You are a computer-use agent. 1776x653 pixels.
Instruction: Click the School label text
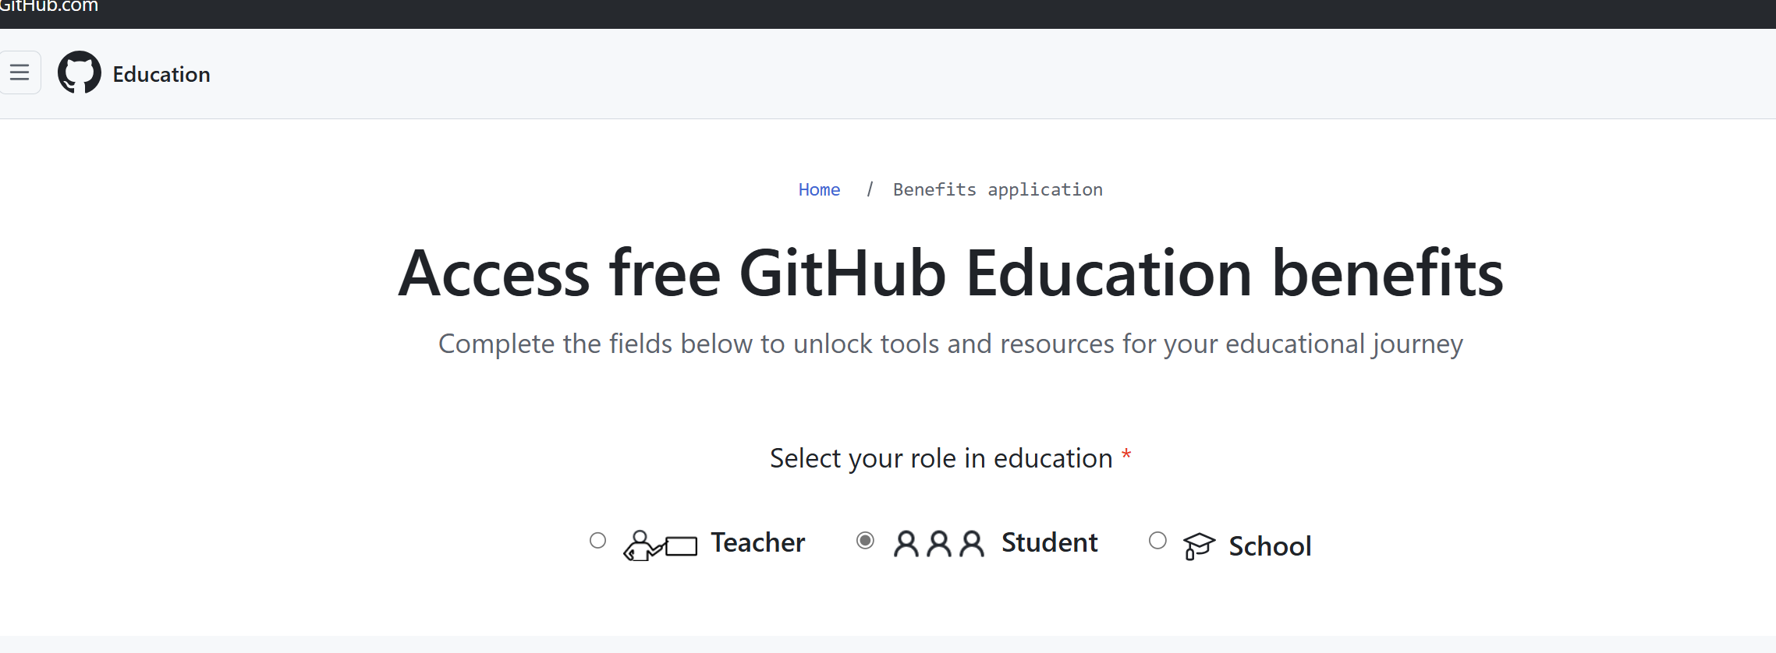1270,546
